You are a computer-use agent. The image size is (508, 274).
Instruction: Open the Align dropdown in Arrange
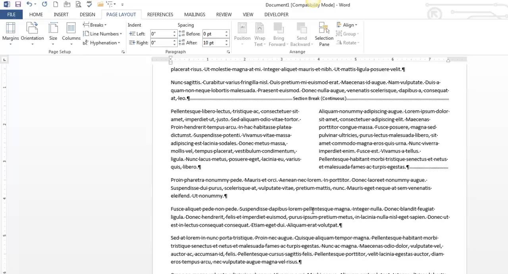[347, 25]
